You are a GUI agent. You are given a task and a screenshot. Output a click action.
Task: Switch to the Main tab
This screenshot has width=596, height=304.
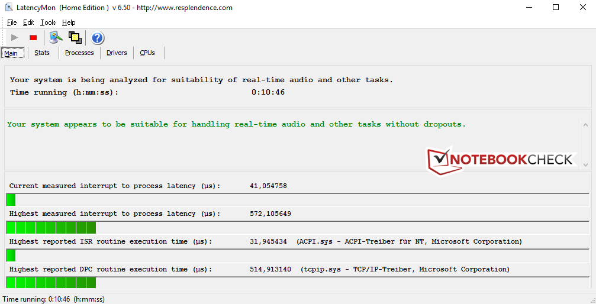[x=13, y=53]
